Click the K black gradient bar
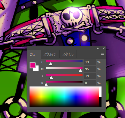125x118 pixels. click(64, 82)
